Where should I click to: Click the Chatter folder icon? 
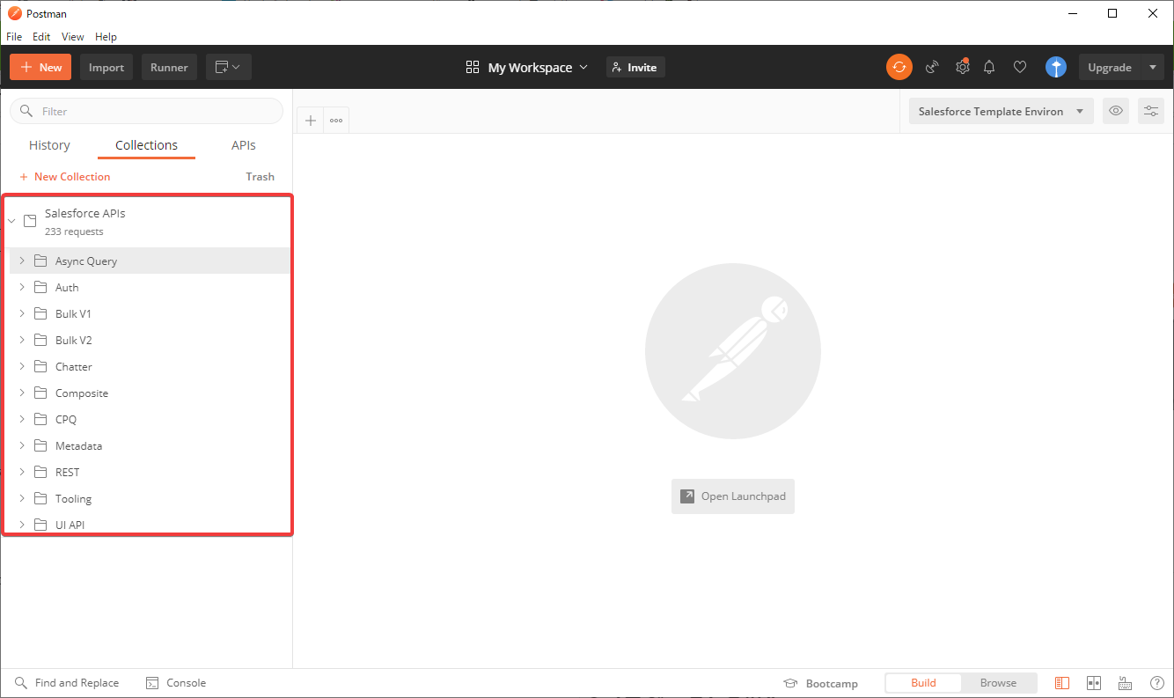40,366
